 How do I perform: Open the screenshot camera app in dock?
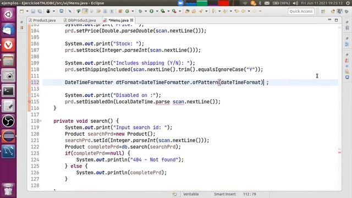click(x=8, y=76)
